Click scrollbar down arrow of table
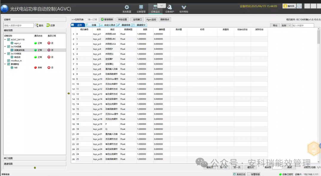Image resolution: width=321 pixels, height=176 pixels. 318,162
